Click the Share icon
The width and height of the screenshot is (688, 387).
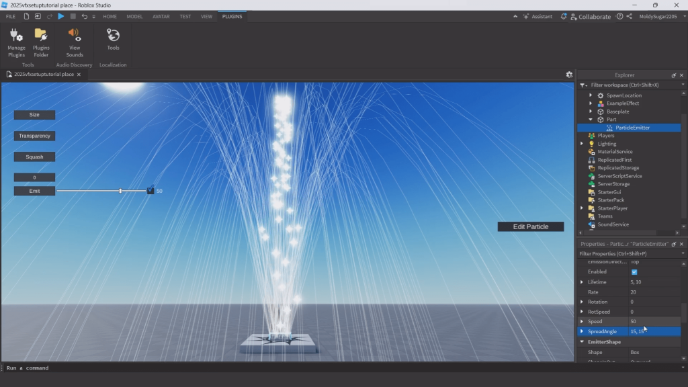point(629,16)
